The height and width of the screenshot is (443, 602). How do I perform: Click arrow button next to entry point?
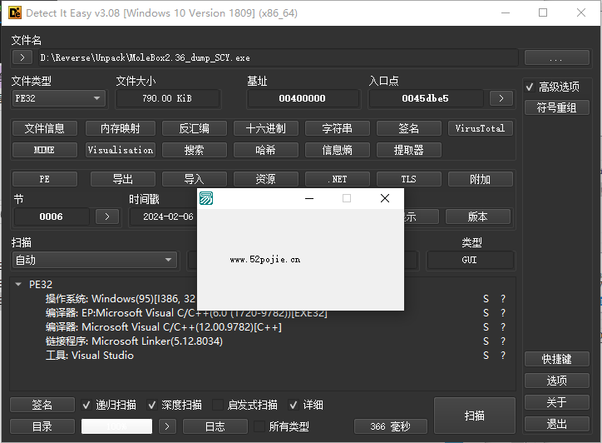point(501,98)
